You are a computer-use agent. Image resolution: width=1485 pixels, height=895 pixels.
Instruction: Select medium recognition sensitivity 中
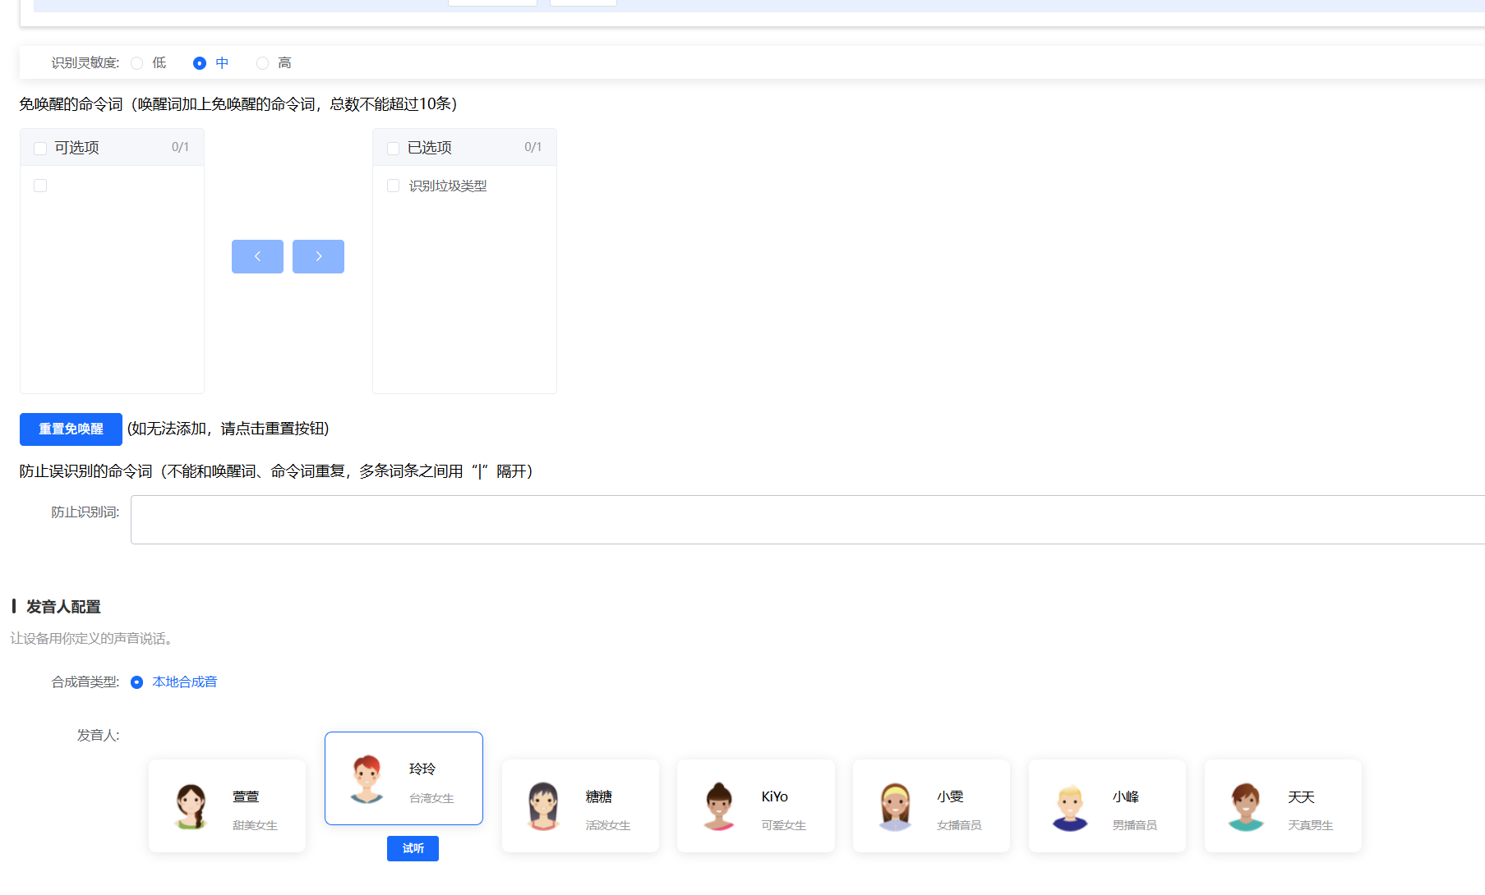[200, 63]
